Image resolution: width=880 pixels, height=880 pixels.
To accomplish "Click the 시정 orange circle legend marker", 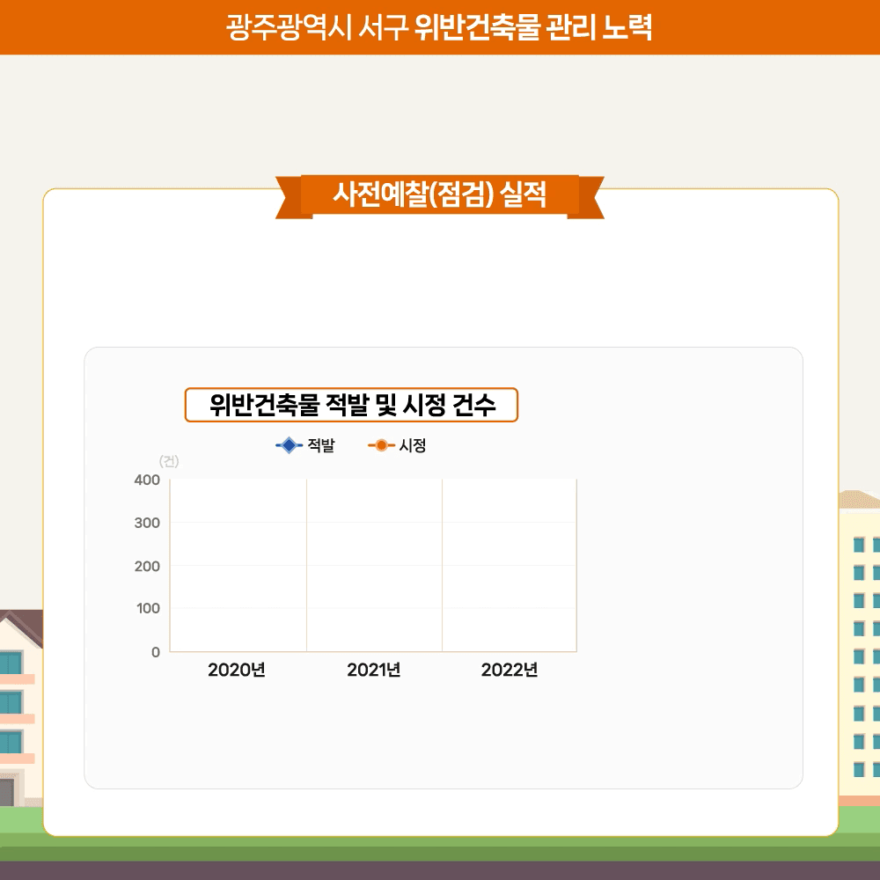I will point(381,445).
